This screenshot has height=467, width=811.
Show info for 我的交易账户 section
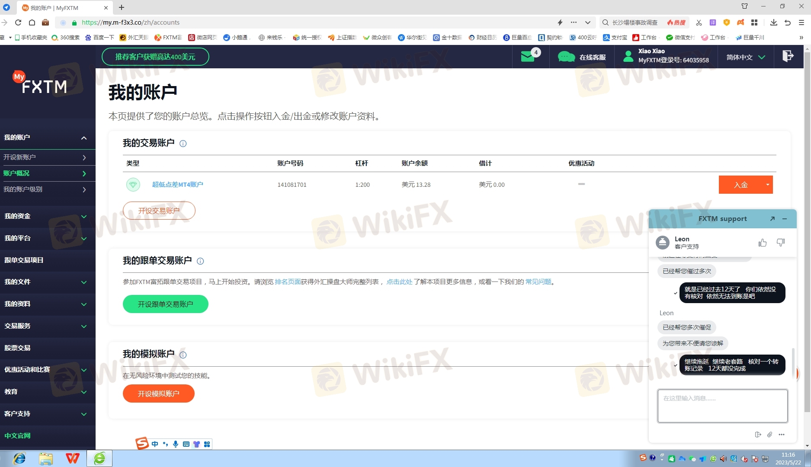(183, 144)
